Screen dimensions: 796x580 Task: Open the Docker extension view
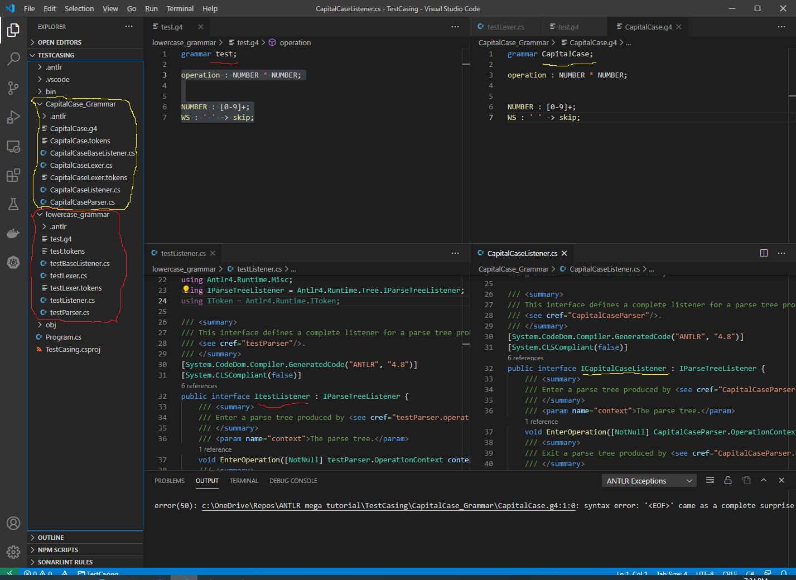[x=13, y=233]
